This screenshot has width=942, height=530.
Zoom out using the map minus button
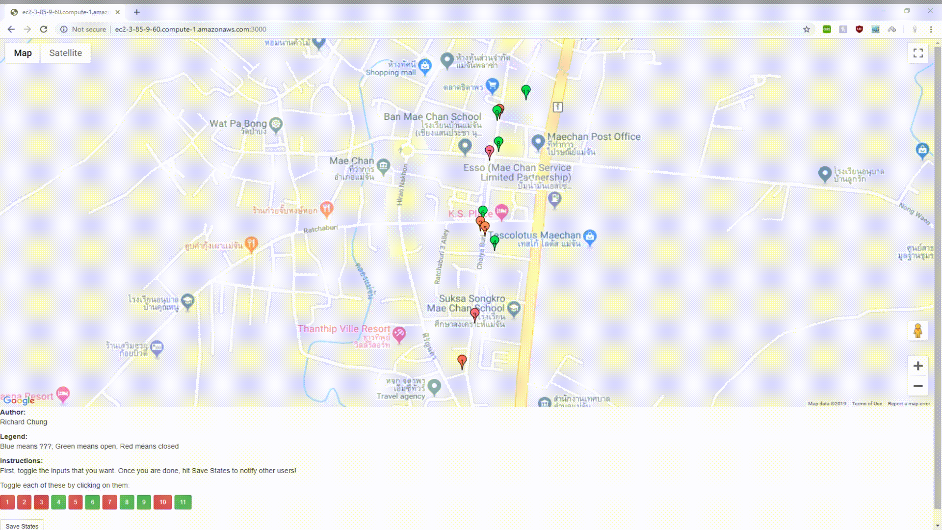point(918,386)
